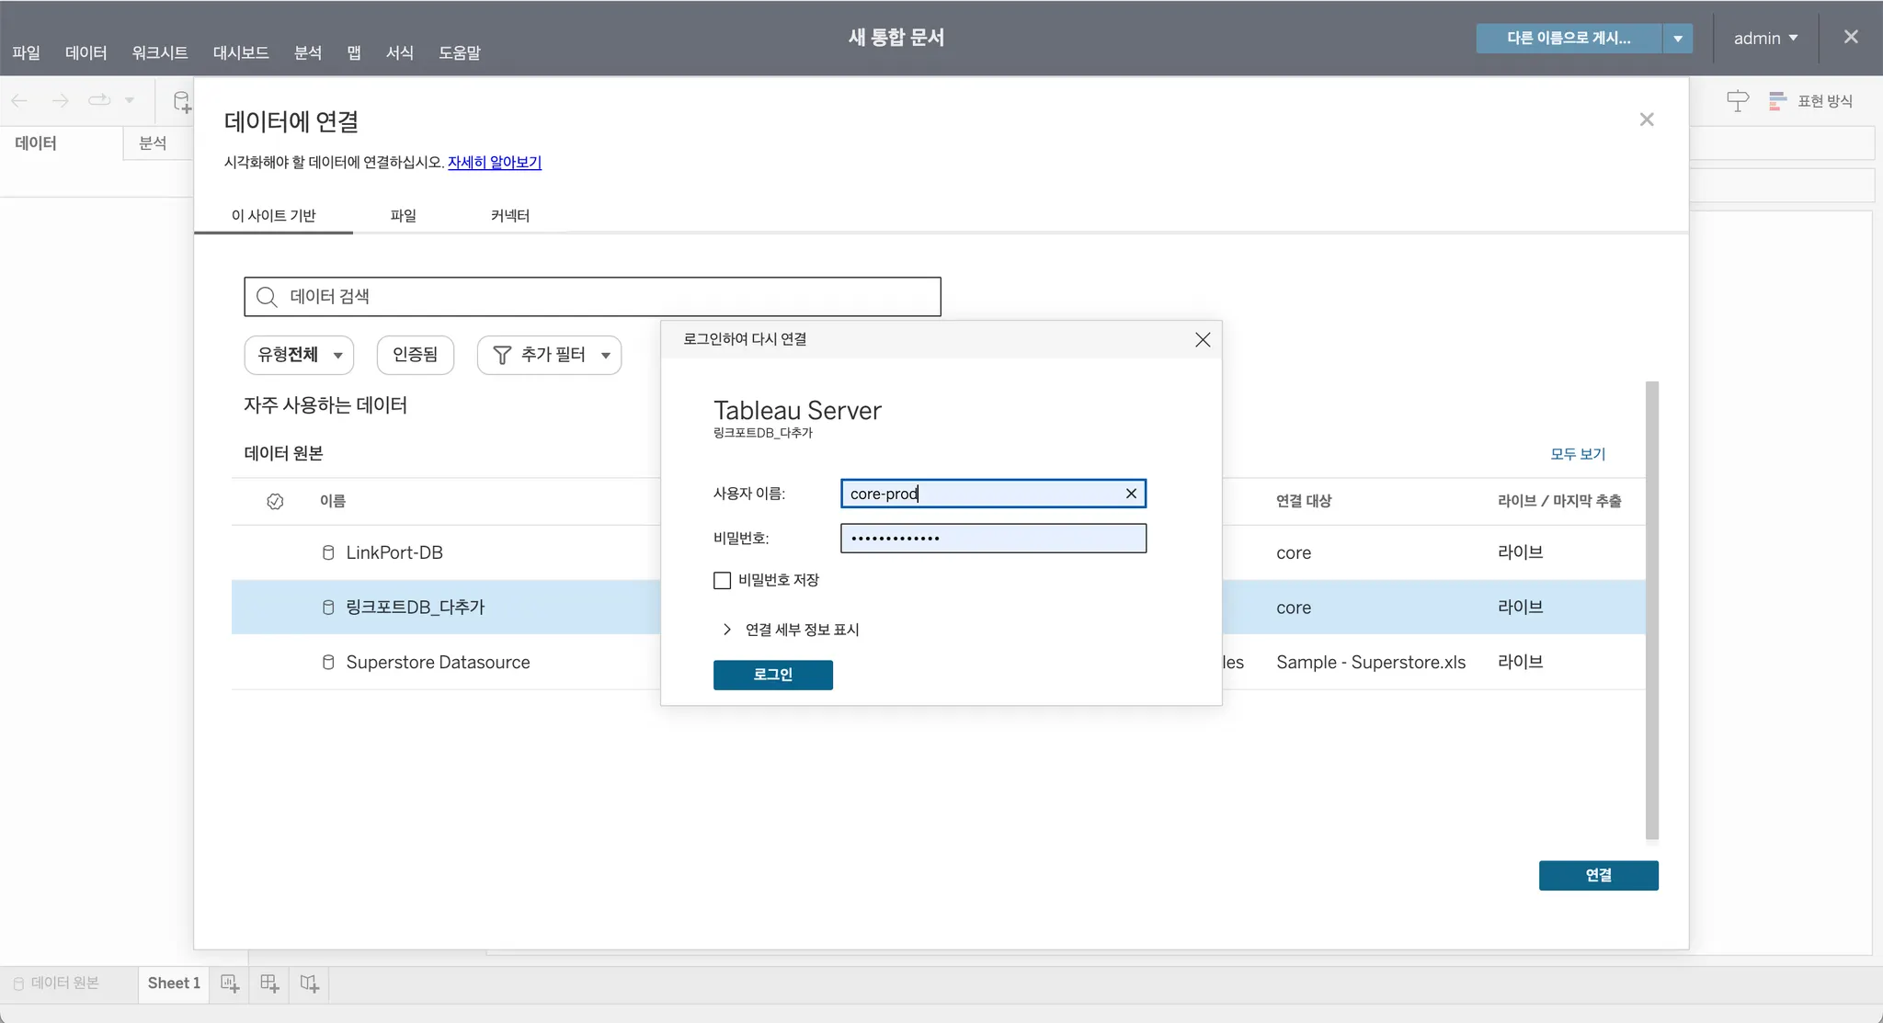1883x1023 pixels.
Task: Open 자세히 알아보기 link
Action: tap(494, 163)
